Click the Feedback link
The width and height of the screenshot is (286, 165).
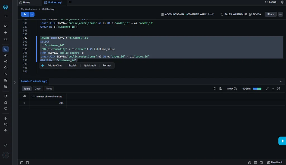[275, 162]
